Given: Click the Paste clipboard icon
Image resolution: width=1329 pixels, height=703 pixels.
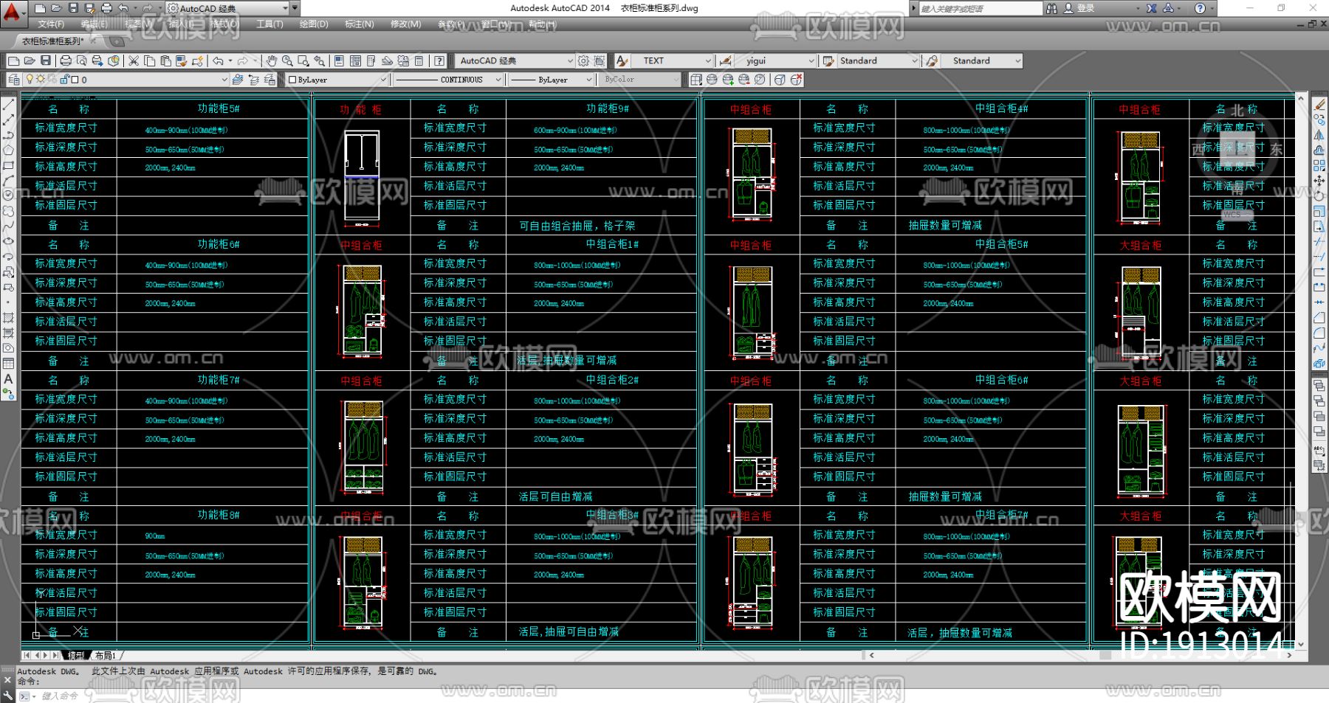Looking at the screenshot, I should click(x=165, y=60).
